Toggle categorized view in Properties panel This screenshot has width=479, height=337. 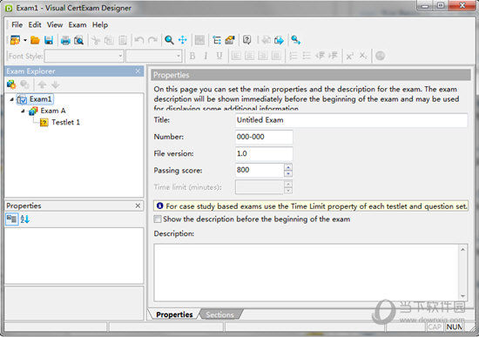(12, 219)
